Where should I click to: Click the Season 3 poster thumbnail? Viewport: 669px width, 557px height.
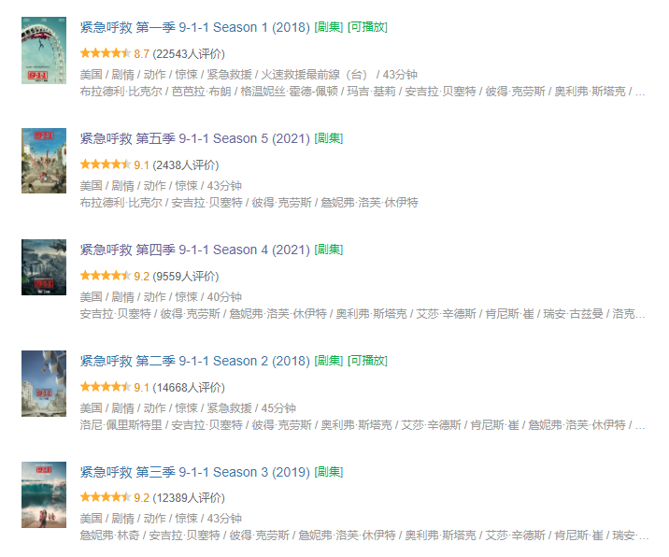44,493
